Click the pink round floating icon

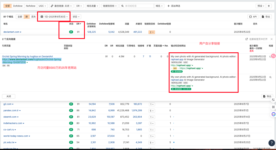(273, 56)
